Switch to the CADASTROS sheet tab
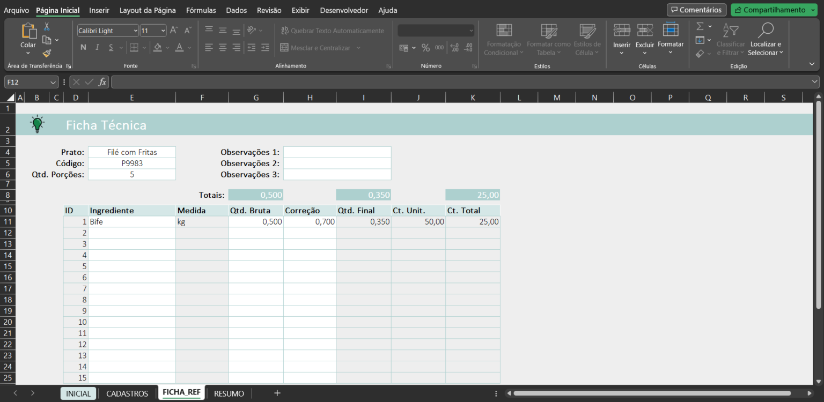The width and height of the screenshot is (824, 402). coord(127,393)
